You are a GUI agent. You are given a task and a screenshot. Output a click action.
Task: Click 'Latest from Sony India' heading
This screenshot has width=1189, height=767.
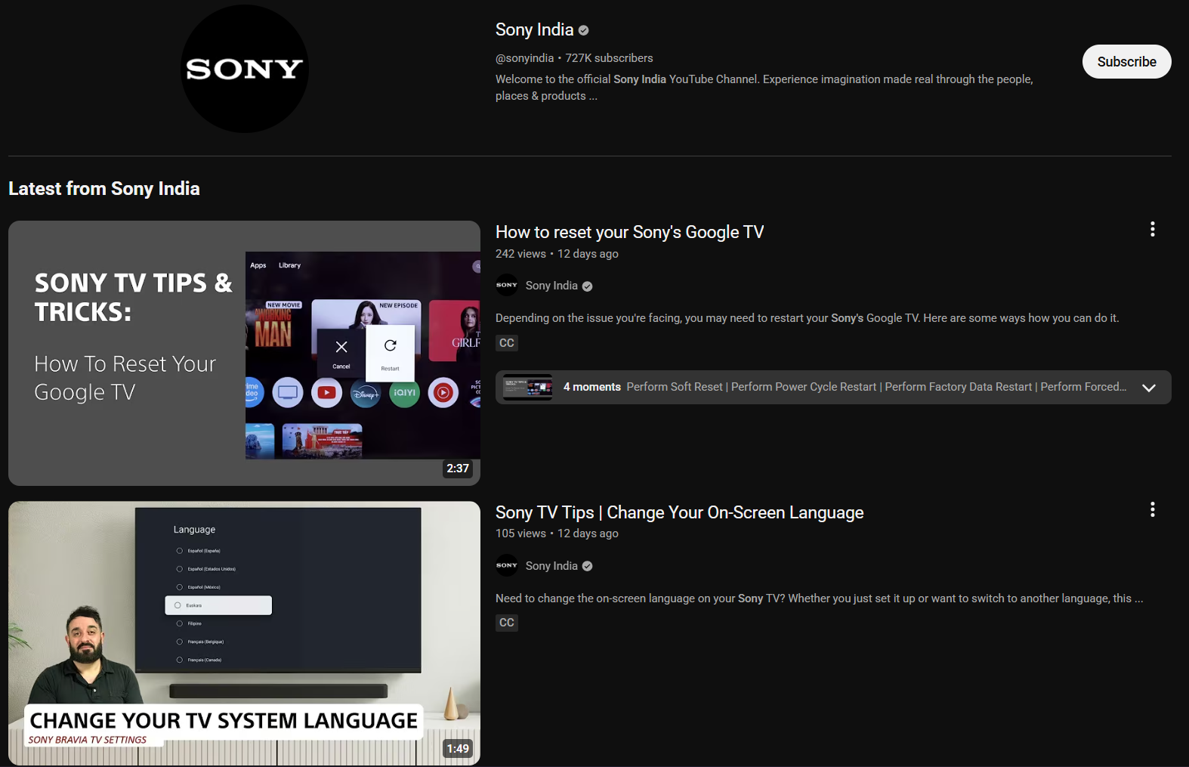tap(104, 188)
